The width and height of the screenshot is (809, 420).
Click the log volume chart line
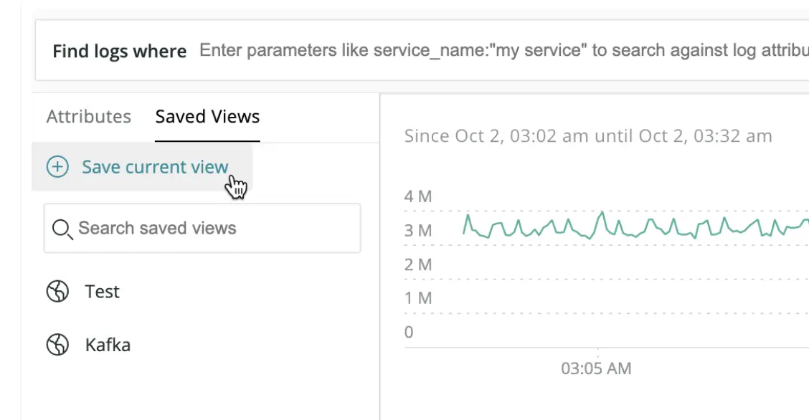click(x=631, y=229)
